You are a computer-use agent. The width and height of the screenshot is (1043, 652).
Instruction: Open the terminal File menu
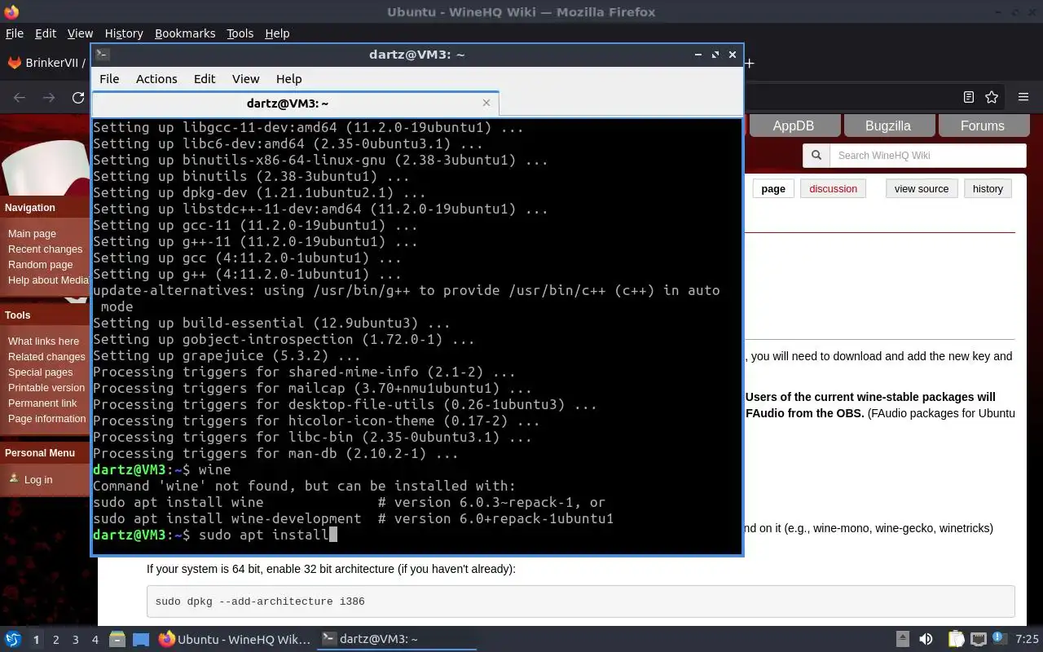tap(109, 79)
